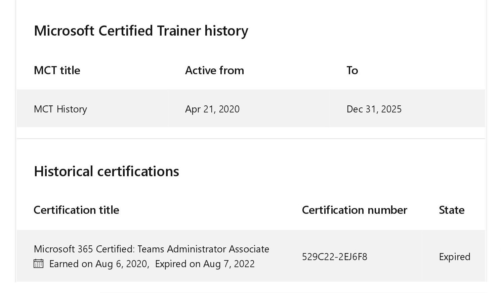Click the Certification number column header
Viewport: 501px width, 293px height.
(x=354, y=210)
